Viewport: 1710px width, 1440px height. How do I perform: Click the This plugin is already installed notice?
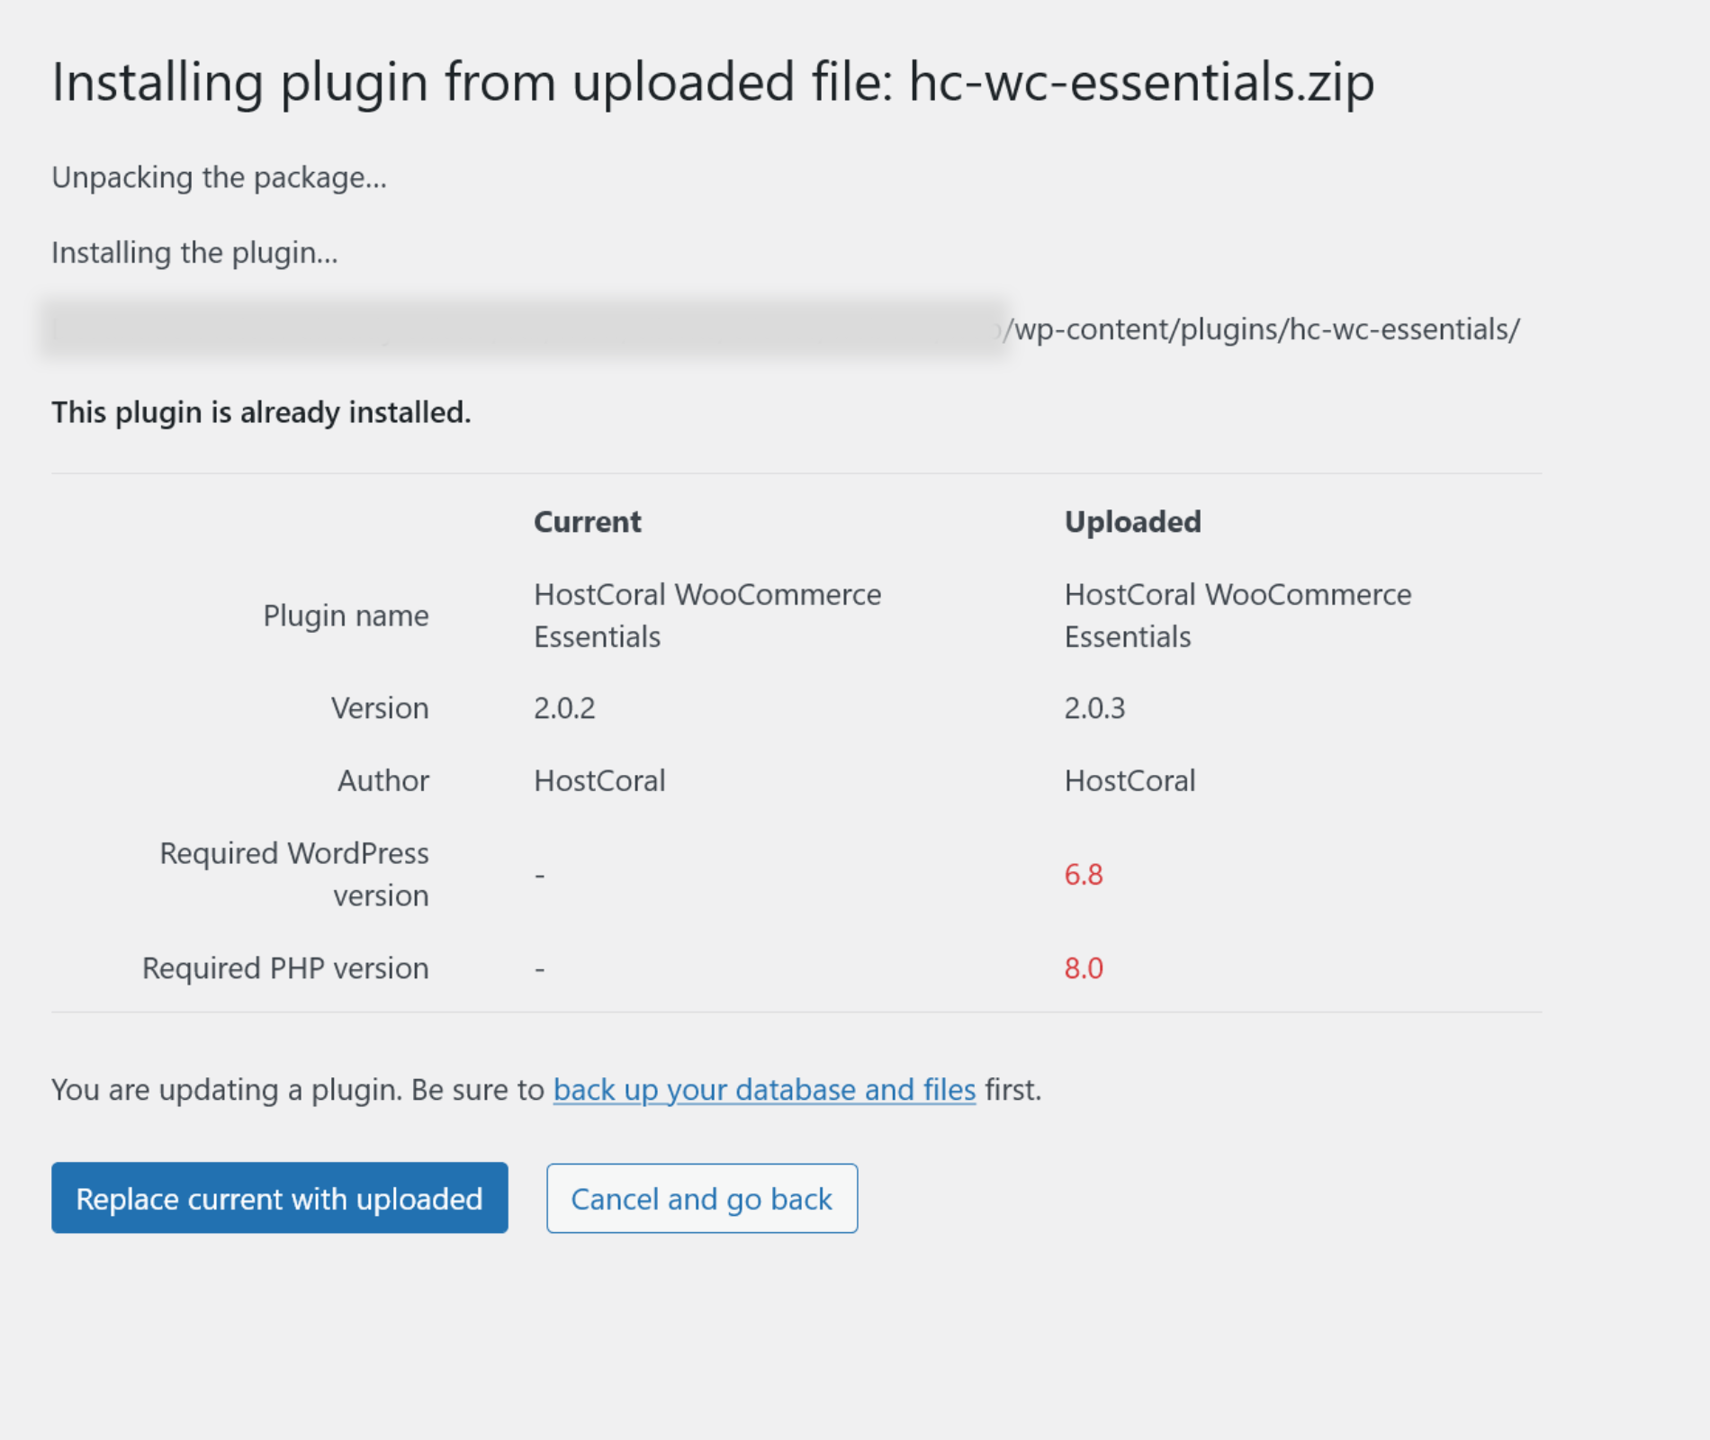[261, 412]
